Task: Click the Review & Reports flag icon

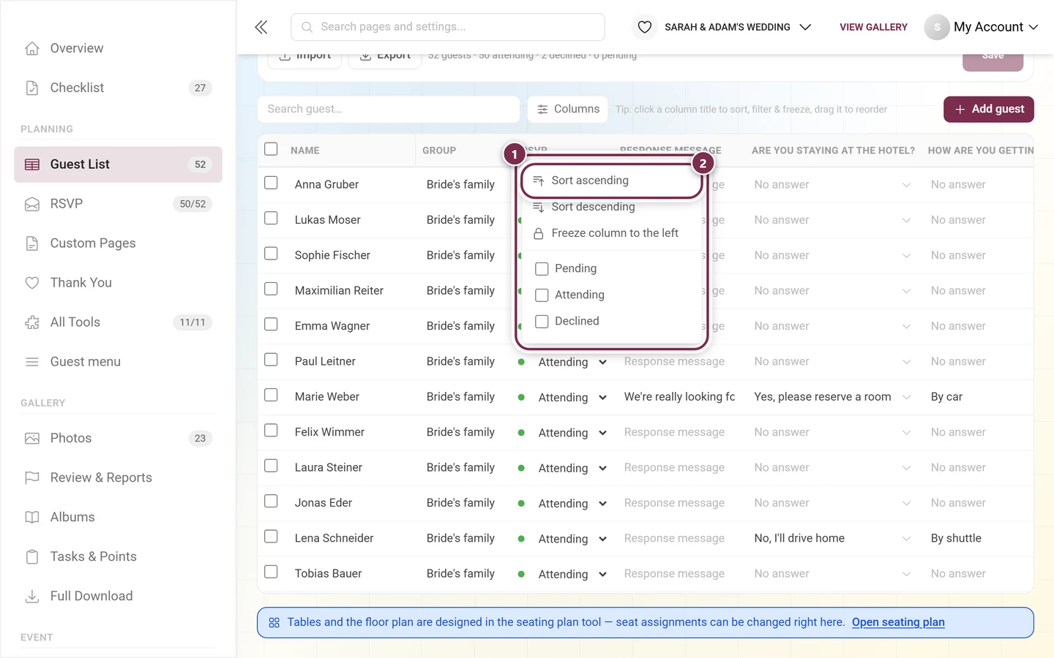Action: pyautogui.click(x=32, y=478)
